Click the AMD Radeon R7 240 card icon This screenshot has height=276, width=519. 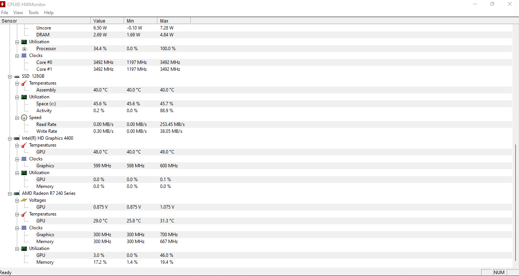(17, 193)
